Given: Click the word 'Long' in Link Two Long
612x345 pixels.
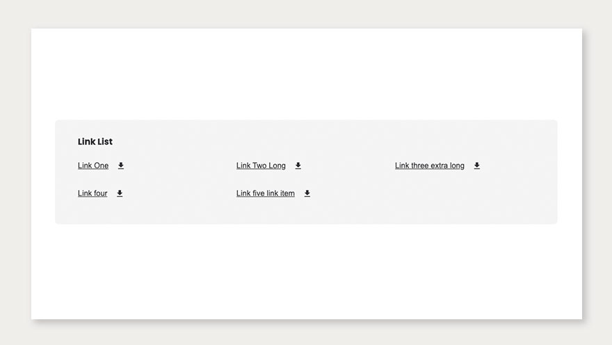Looking at the screenshot, I should click(x=277, y=166).
